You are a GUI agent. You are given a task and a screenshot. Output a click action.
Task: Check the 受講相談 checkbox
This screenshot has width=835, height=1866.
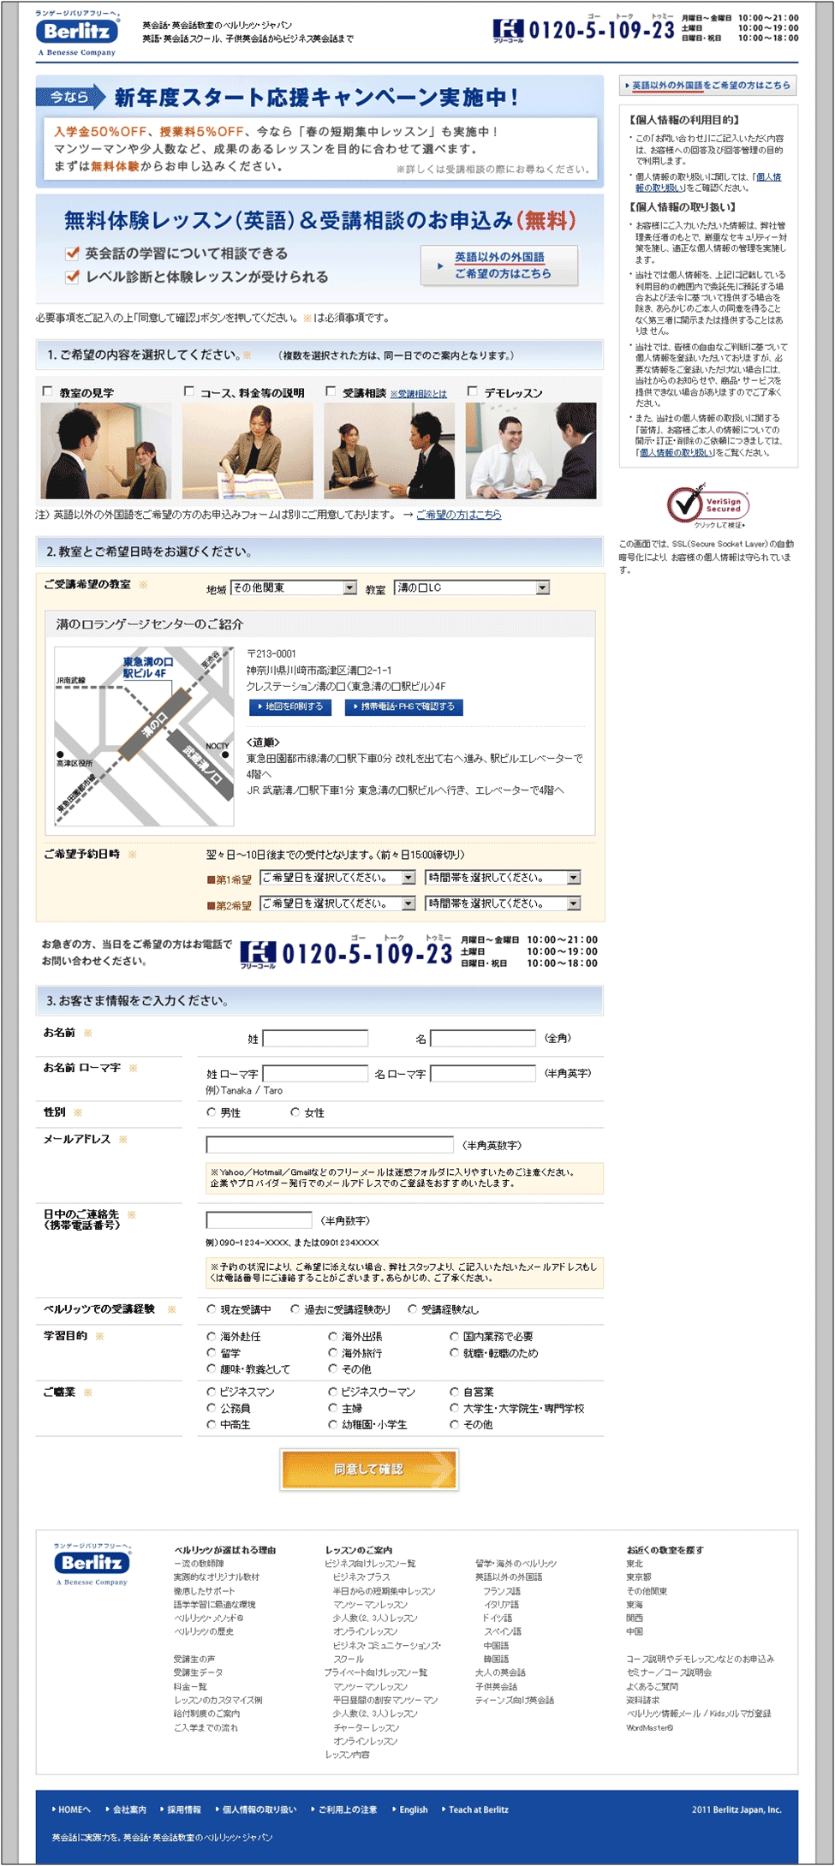[x=331, y=391]
